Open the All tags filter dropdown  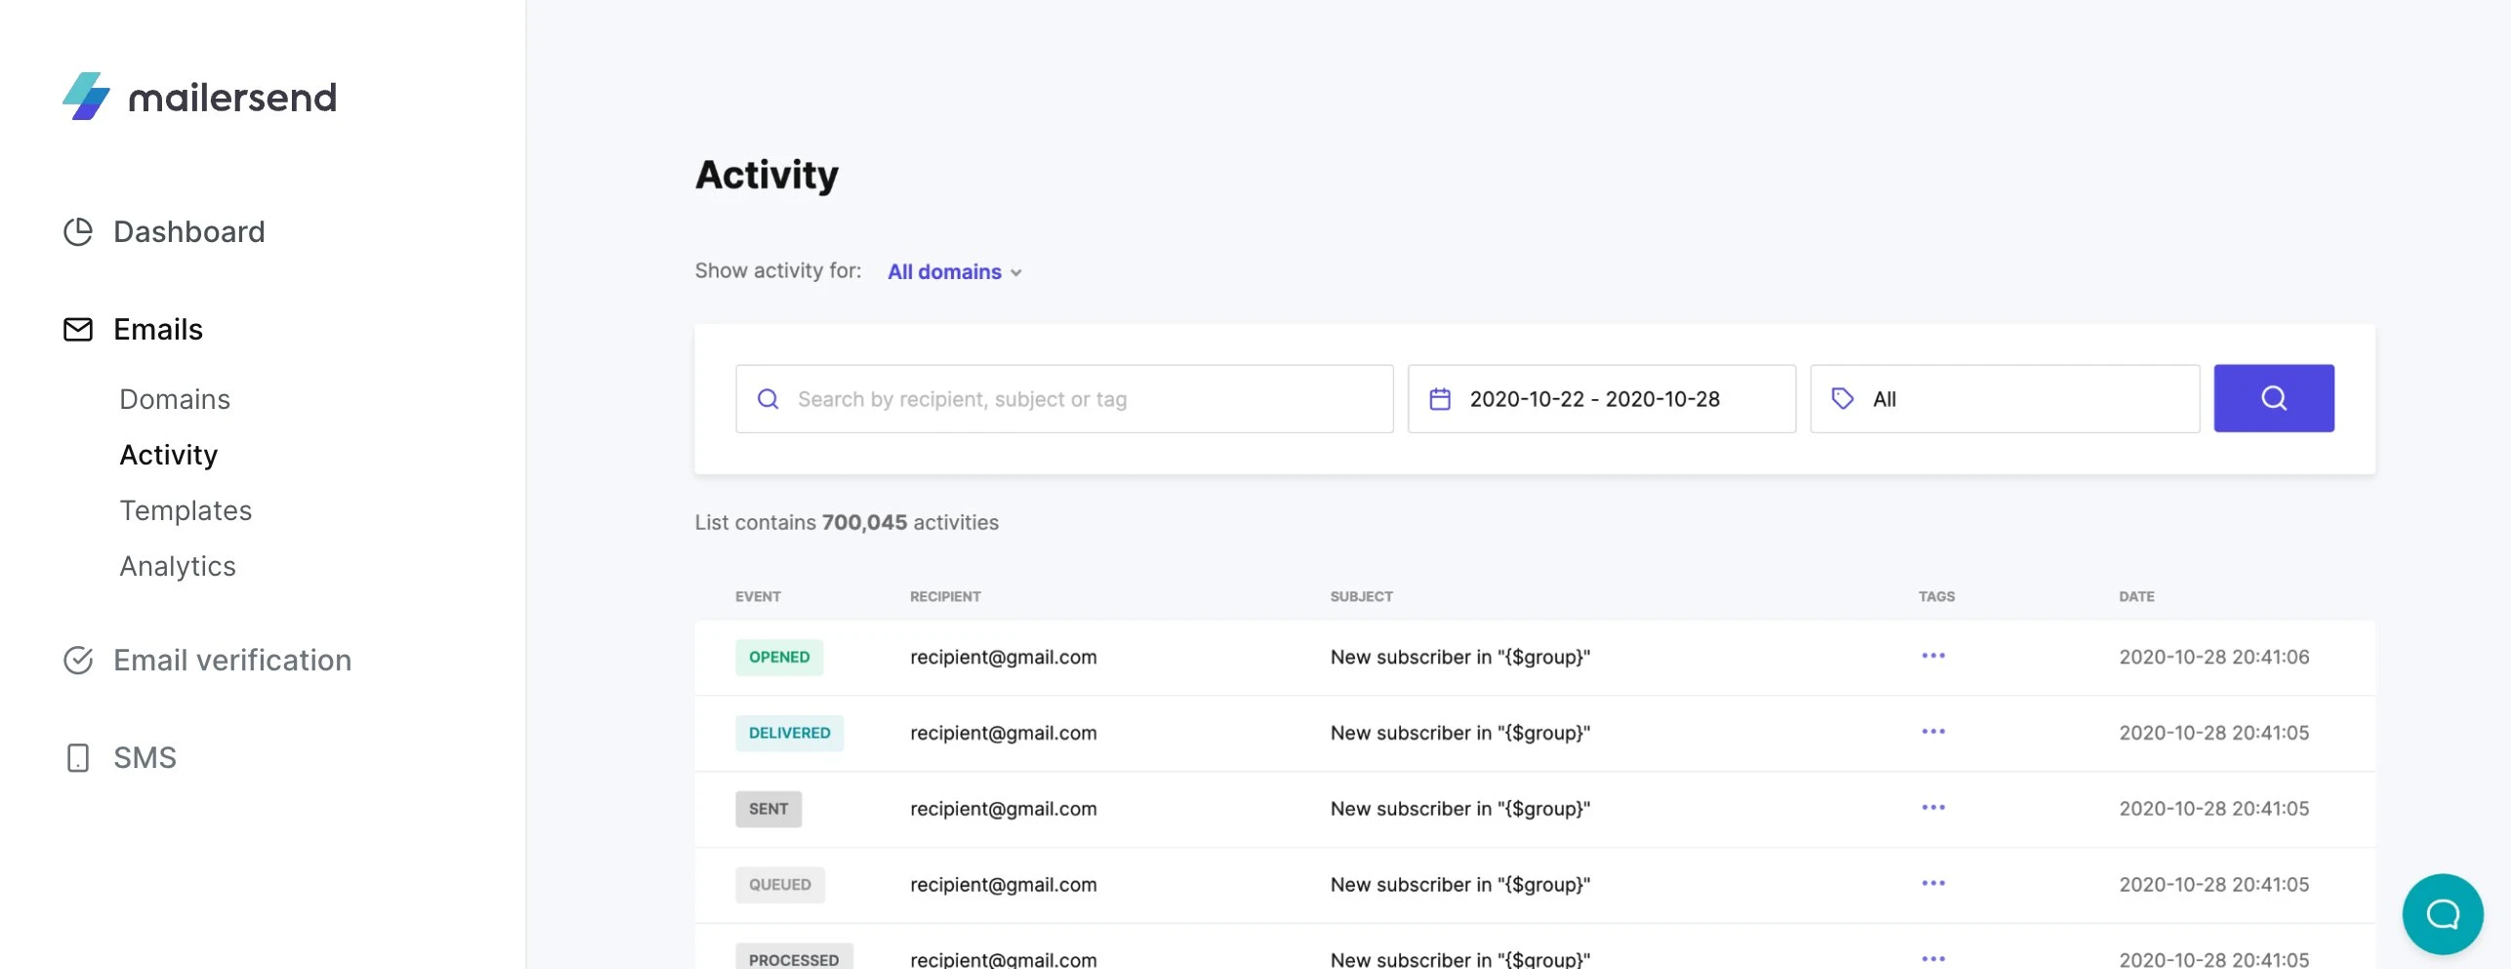[x=2003, y=399]
